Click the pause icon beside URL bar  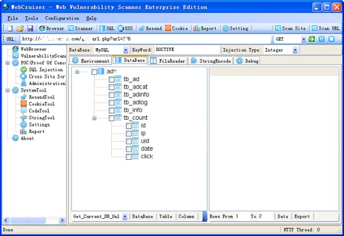pyautogui.click(x=322, y=39)
